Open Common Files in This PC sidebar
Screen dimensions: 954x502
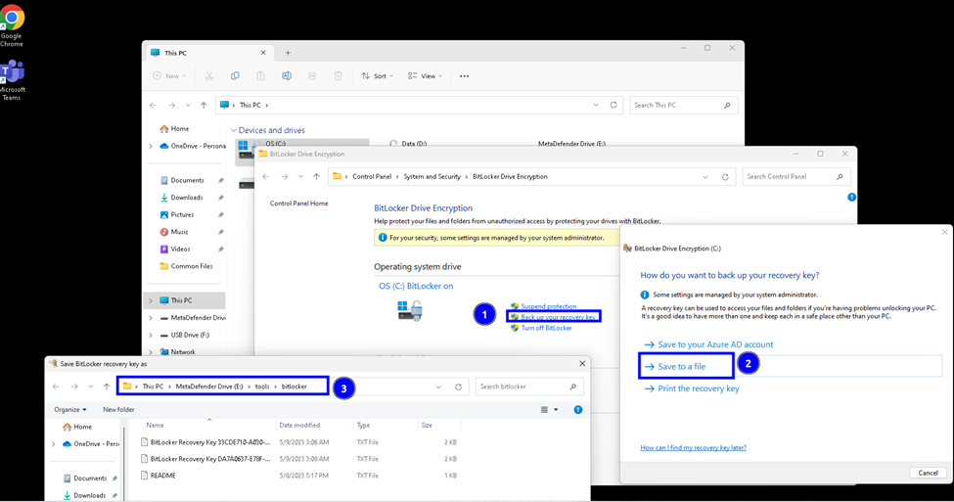click(x=186, y=266)
